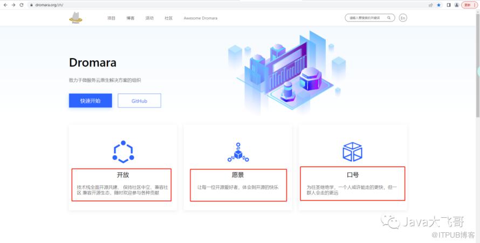Click the red browser update button
Screen dimensions: 480x243
point(469,5)
